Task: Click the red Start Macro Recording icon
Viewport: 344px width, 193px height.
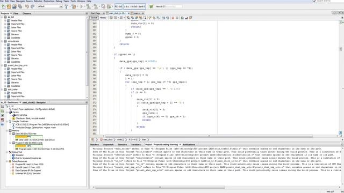Action: (x=173, y=18)
